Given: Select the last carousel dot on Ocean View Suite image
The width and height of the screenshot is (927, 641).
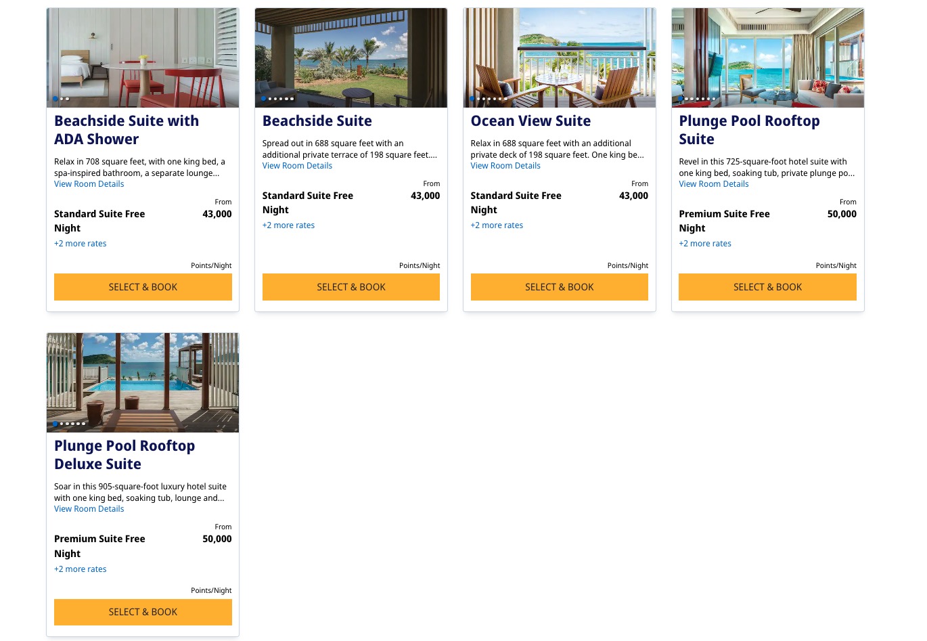Looking at the screenshot, I should [505, 98].
